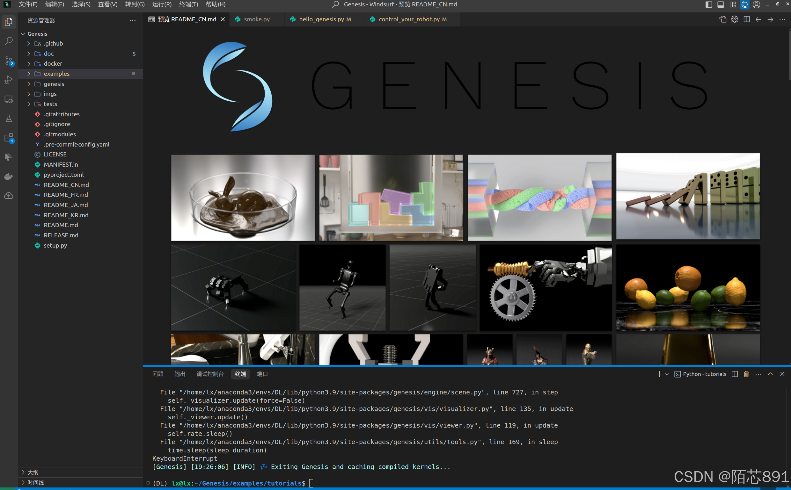Switch to the smoke.py editor tab
This screenshot has width=791, height=490.
[x=257, y=19]
